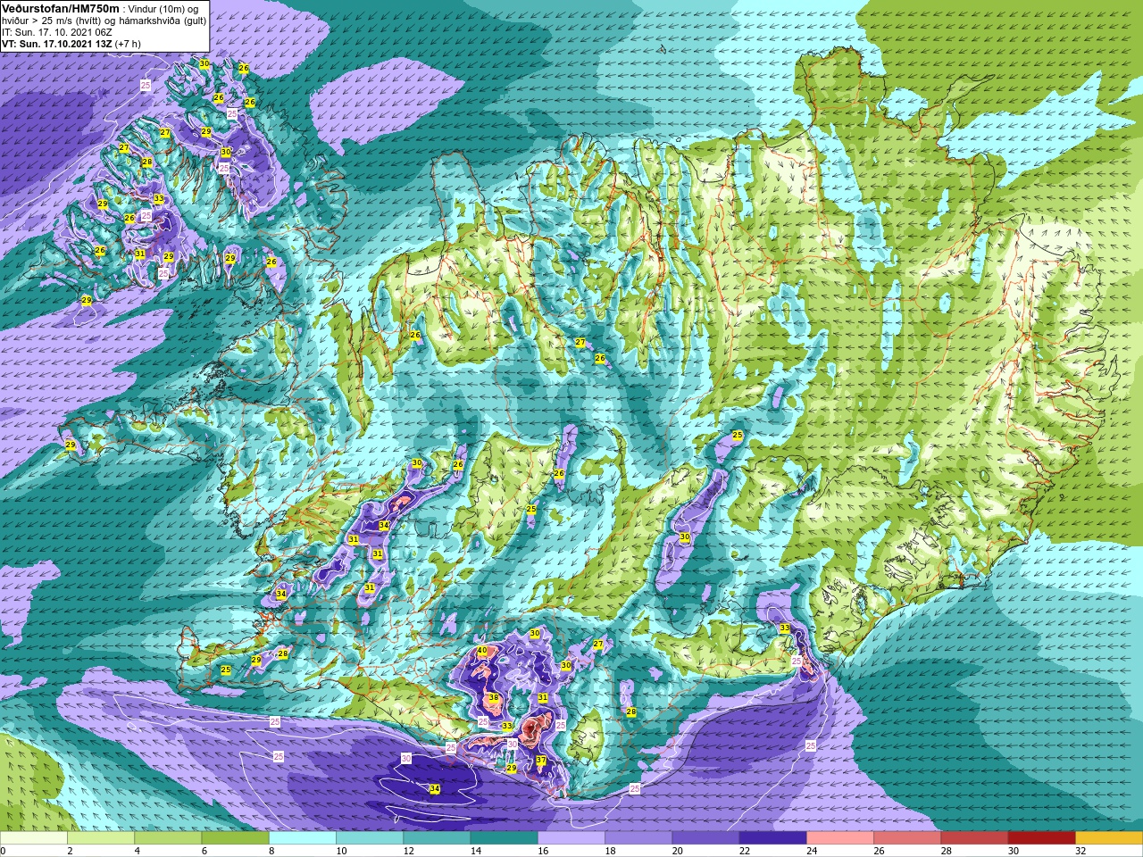Select the 10–12 m/s turquoise legend swatch

[x=370, y=838]
